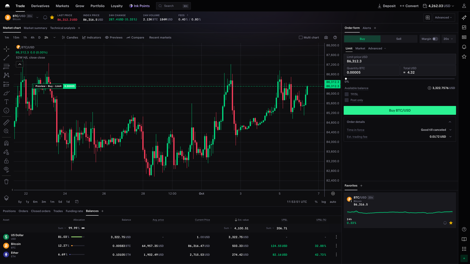The width and height of the screenshot is (470, 264).
Task: Open the Portfolio menu
Action: point(98,6)
